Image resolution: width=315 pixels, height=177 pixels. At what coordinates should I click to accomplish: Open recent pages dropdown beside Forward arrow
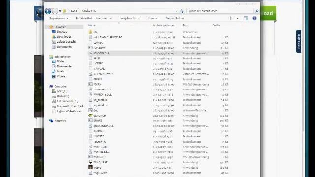point(60,11)
